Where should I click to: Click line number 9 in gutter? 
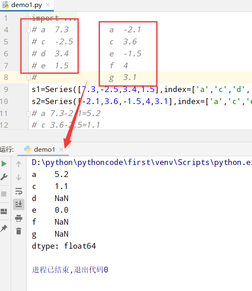point(6,90)
